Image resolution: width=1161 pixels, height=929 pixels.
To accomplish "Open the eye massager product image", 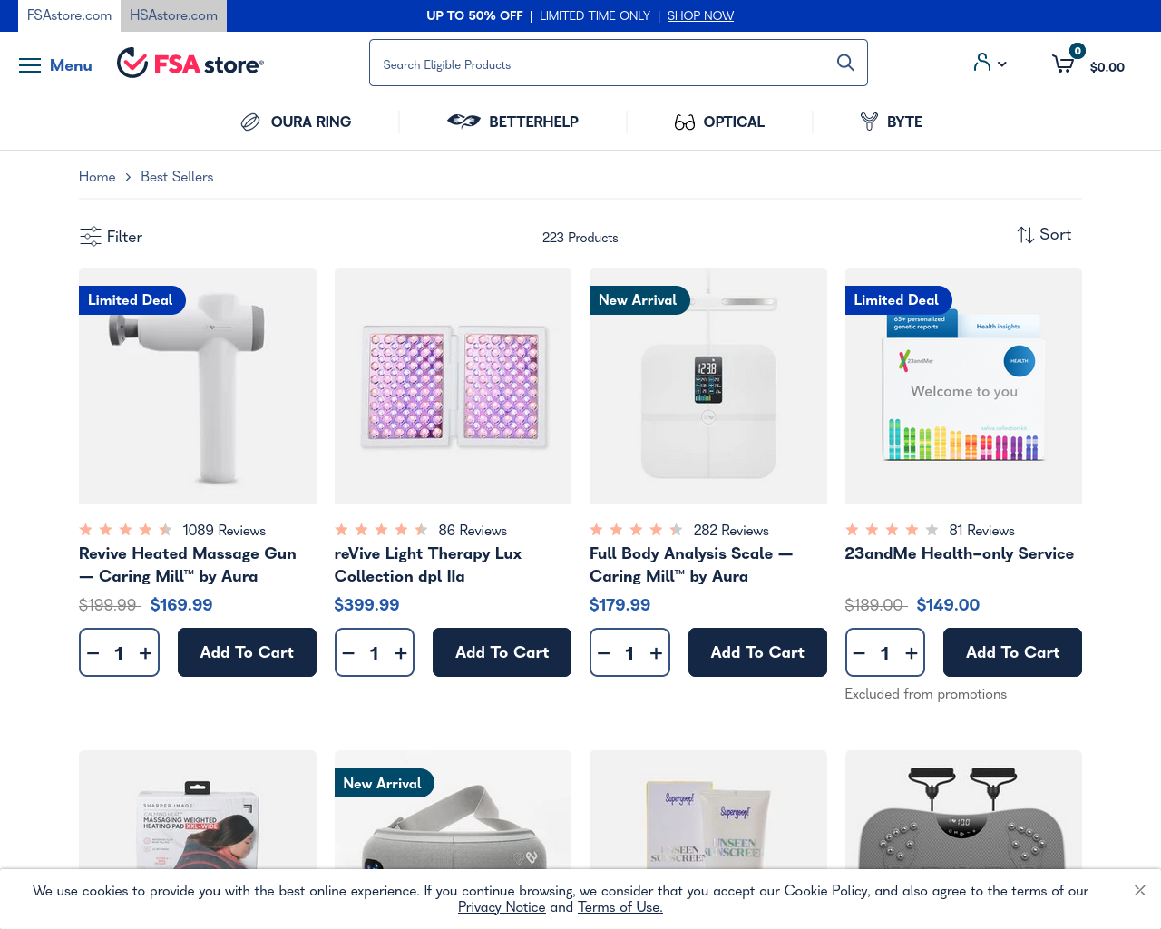I will (x=453, y=809).
